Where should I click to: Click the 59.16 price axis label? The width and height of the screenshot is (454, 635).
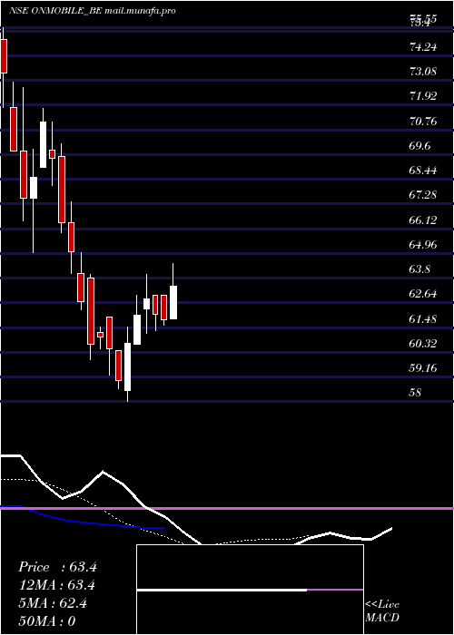(x=423, y=368)
